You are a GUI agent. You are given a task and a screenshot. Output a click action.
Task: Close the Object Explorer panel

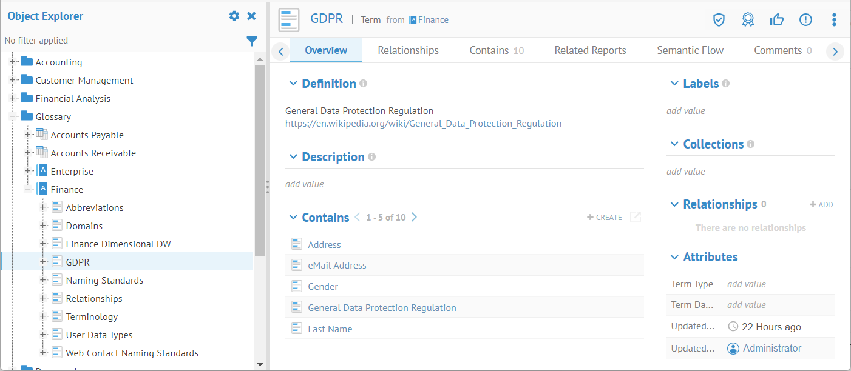point(251,16)
